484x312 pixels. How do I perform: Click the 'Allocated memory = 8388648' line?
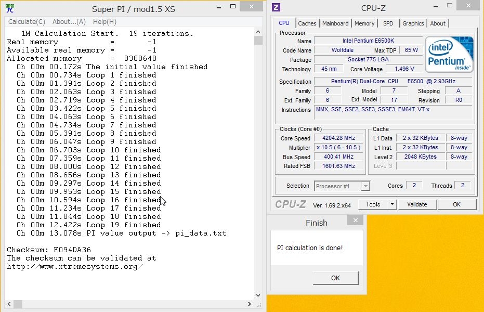point(82,58)
